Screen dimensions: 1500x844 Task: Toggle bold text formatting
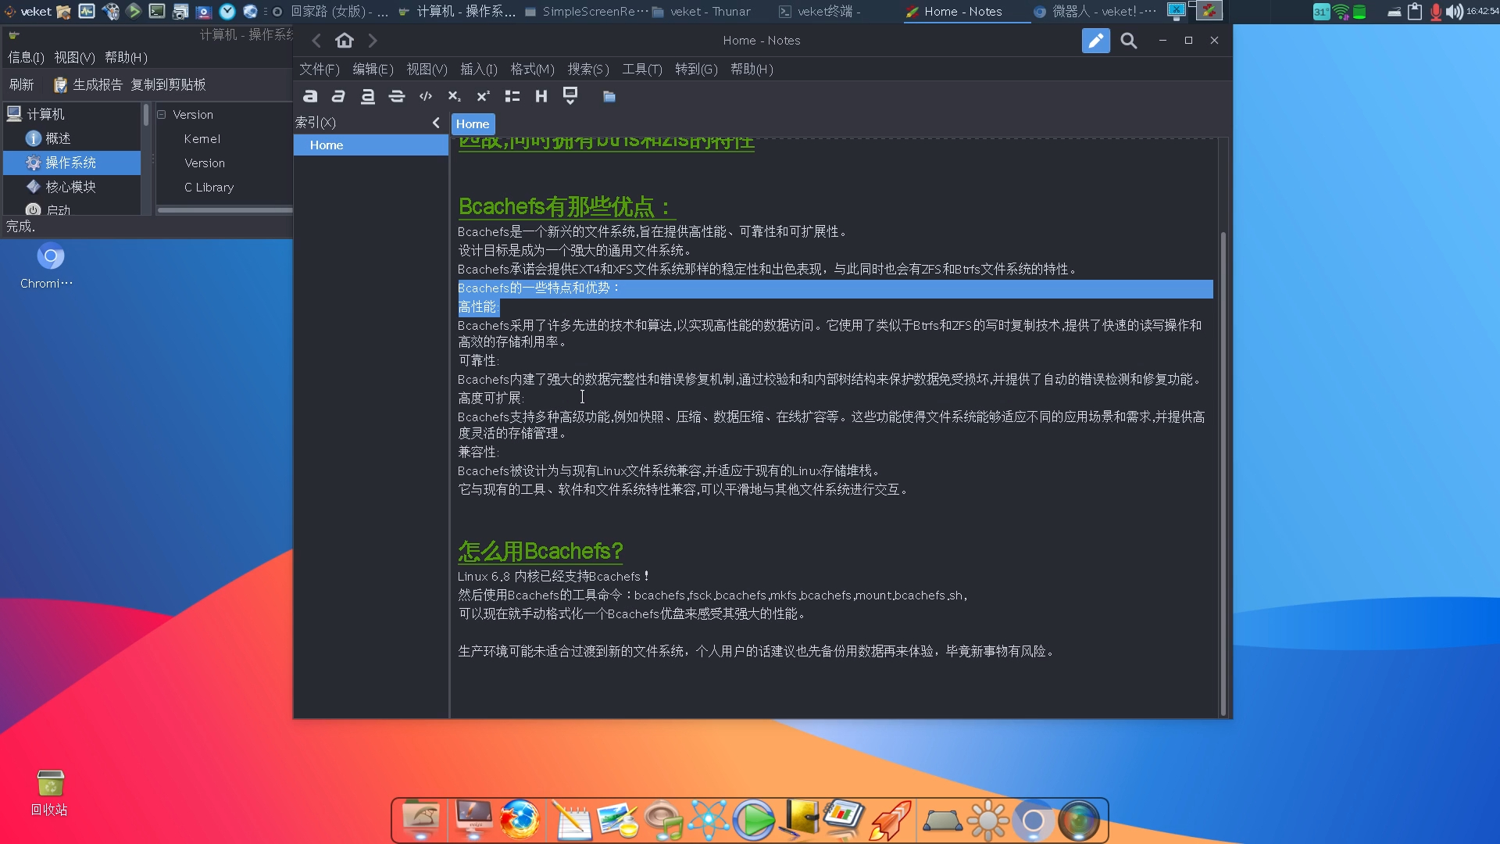click(310, 96)
